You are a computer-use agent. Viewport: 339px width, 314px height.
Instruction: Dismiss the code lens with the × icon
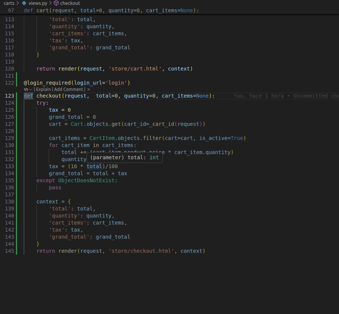(88, 89)
